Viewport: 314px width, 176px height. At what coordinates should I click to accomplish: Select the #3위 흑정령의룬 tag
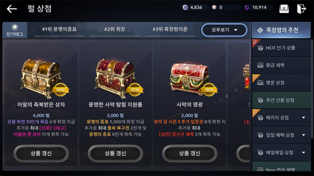(x=170, y=30)
